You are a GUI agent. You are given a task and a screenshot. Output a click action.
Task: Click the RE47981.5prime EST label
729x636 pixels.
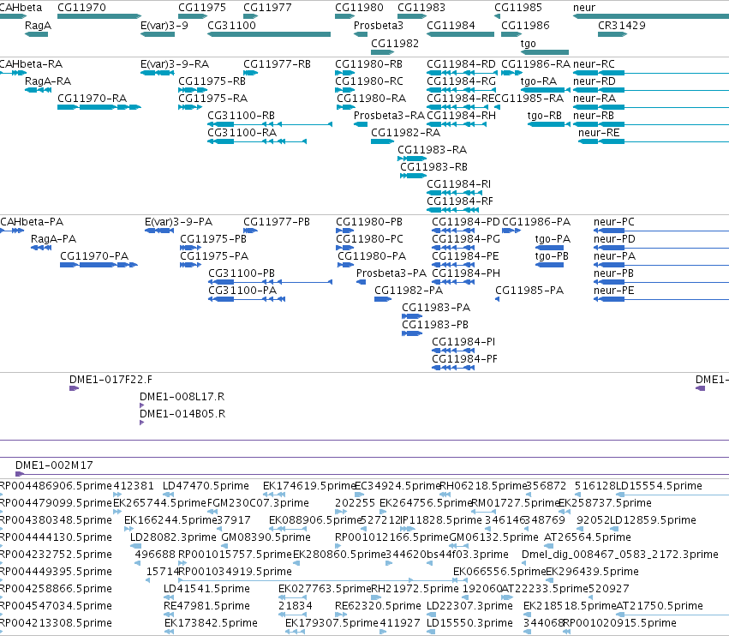coord(207,606)
